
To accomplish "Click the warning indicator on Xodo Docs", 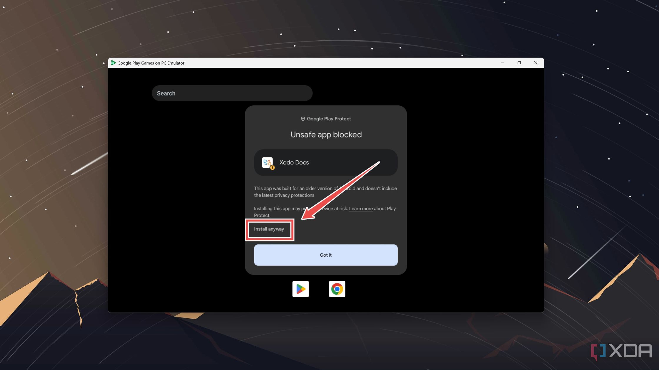I will [x=272, y=167].
